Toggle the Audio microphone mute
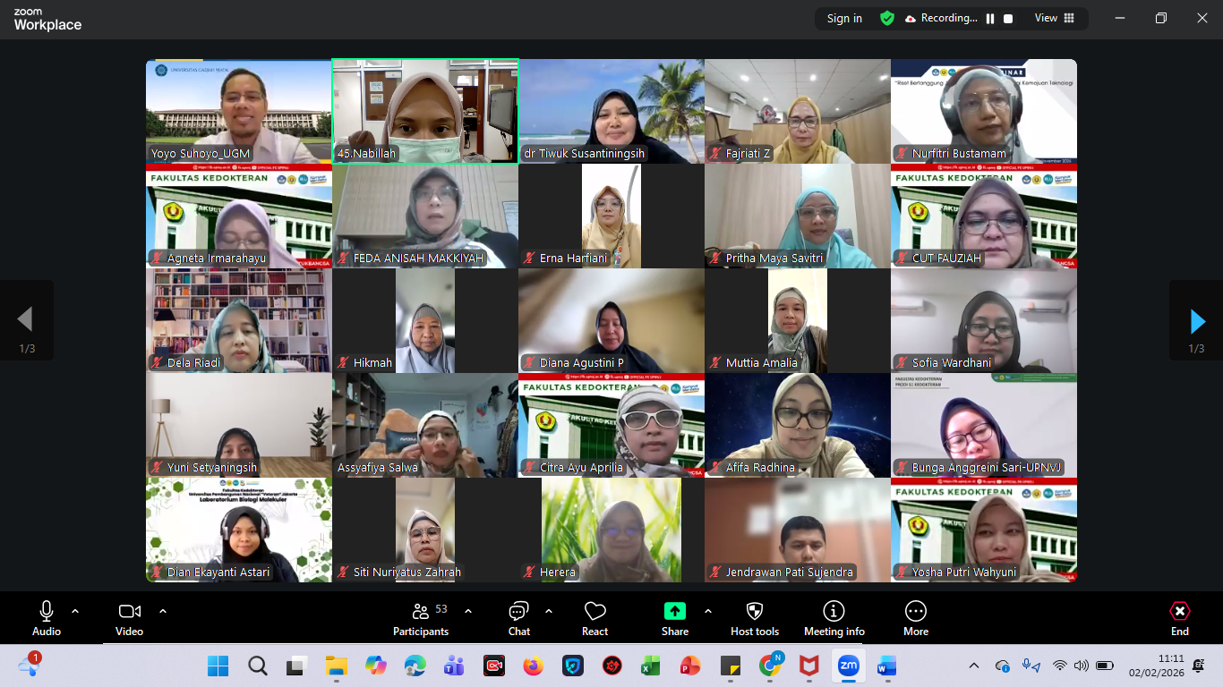1223x687 pixels. [x=47, y=618]
